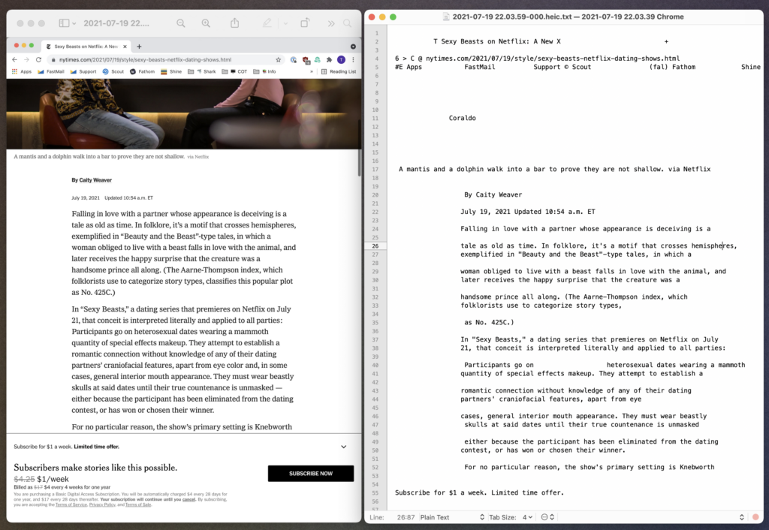Click the Zoom In magnifier in Preview toolbar
The width and height of the screenshot is (769, 530).
tap(206, 23)
